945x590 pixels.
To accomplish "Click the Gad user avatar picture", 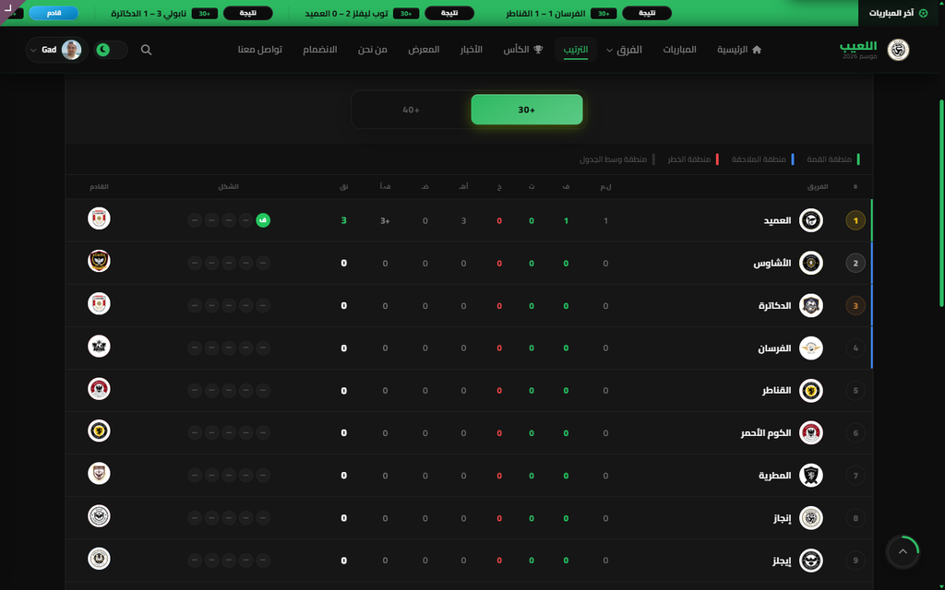I will [71, 50].
